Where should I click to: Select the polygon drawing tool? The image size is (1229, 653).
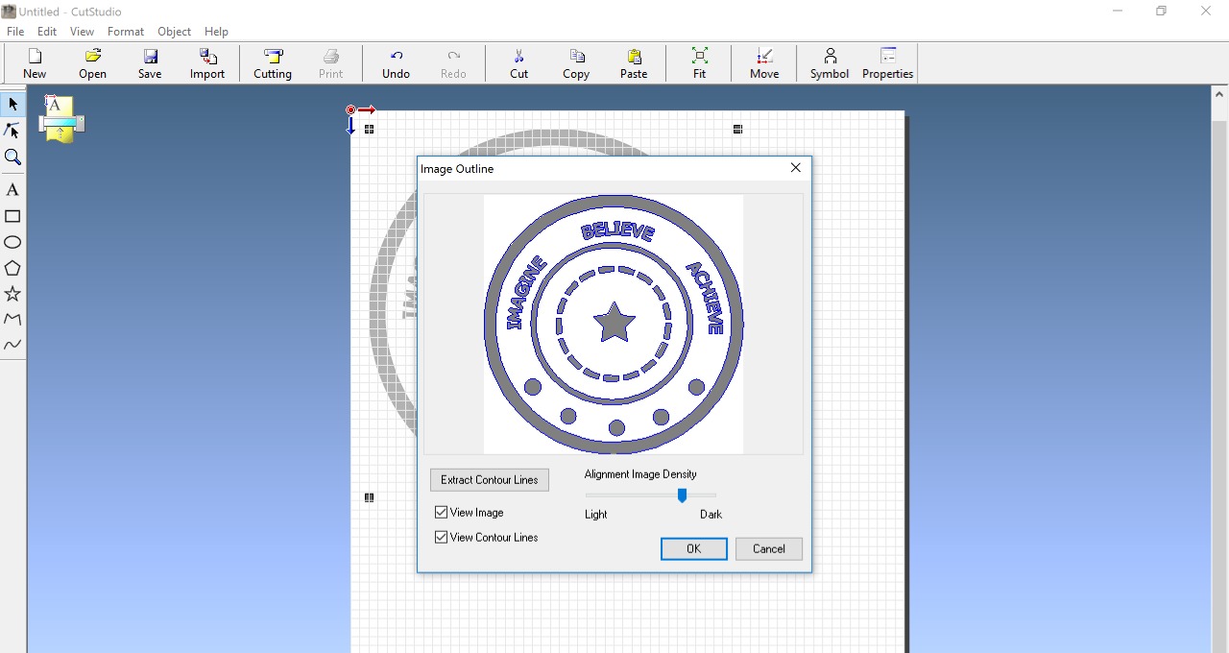tap(12, 268)
